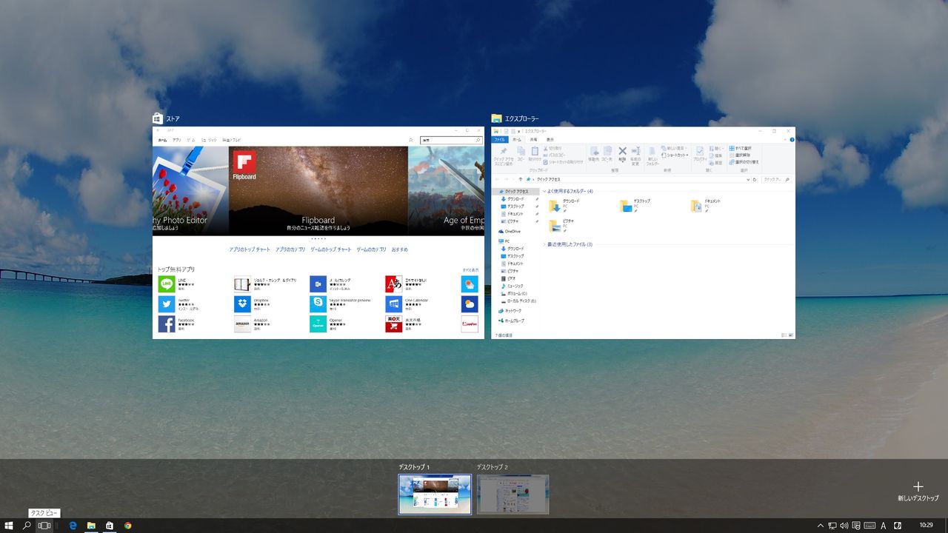Click the Twitter app icon in Store window
Image resolution: width=948 pixels, height=533 pixels.
pos(167,304)
